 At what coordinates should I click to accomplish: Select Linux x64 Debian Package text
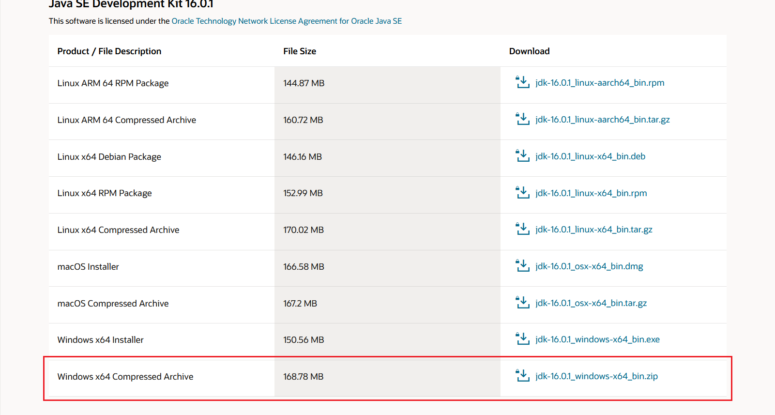(109, 157)
